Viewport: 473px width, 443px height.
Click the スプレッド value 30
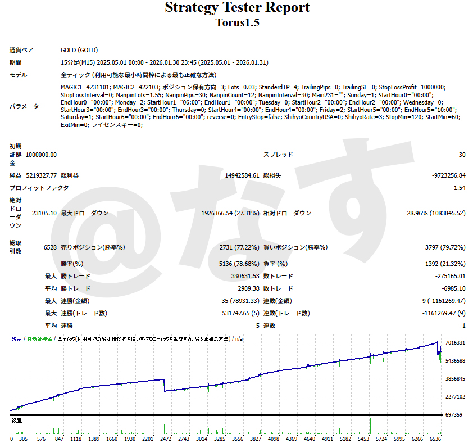[461, 155]
